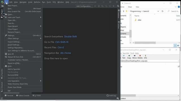Open Favorites menu in archive window
Viewport: 181px width, 101px height.
[x=126, y=53]
